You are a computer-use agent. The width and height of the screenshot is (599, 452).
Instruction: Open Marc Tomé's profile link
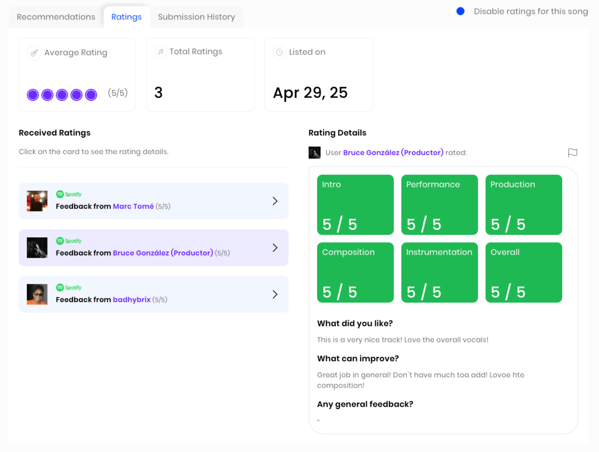(x=133, y=207)
